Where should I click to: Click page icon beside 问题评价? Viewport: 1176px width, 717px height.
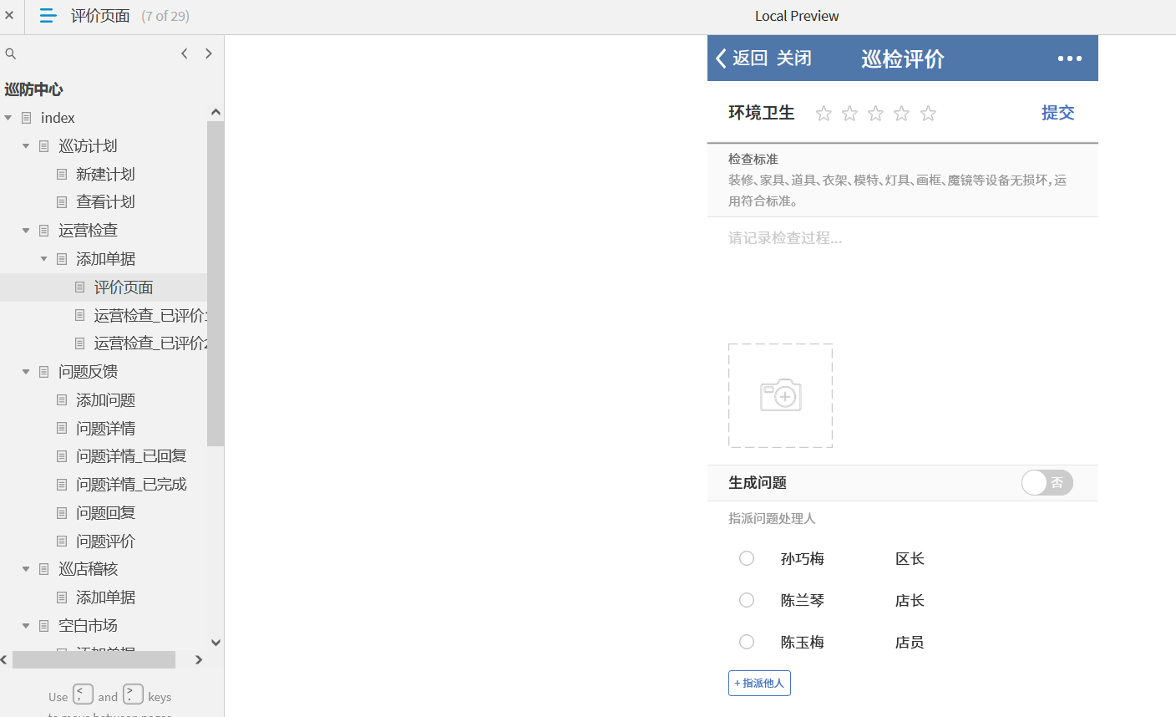point(62,542)
